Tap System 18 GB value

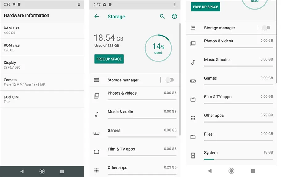[x=268, y=152]
